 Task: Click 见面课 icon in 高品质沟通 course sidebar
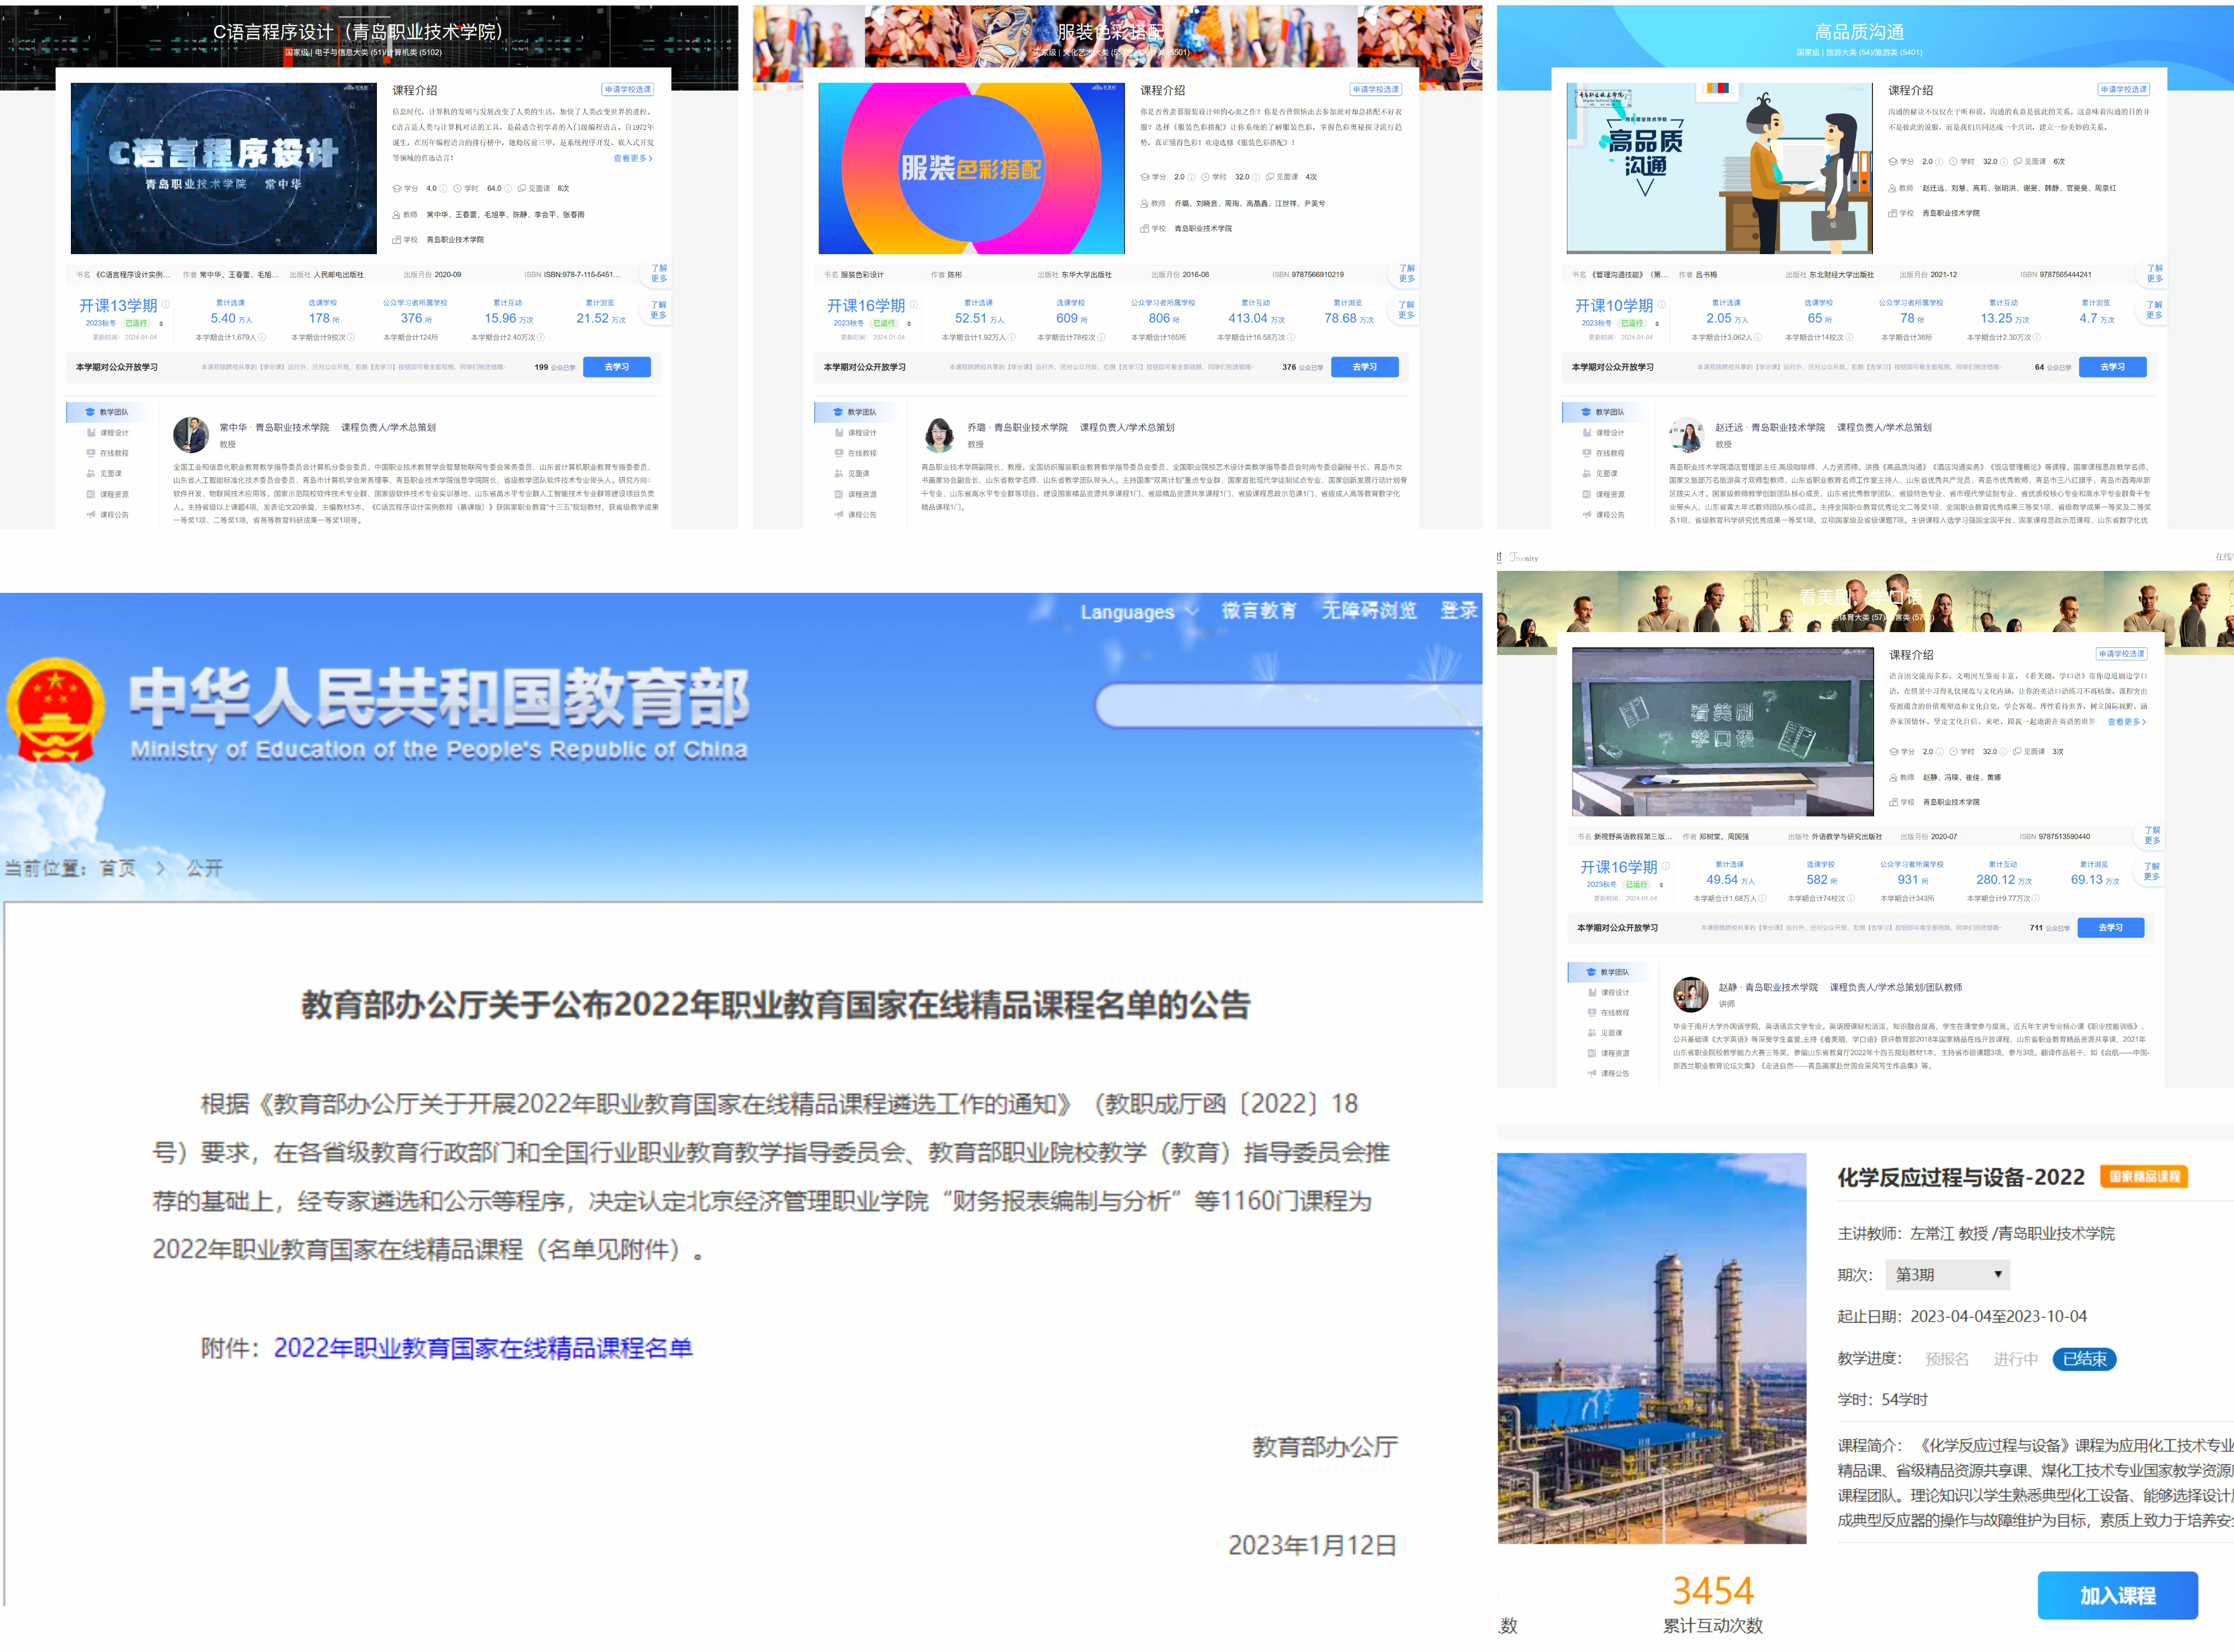pyautogui.click(x=1587, y=474)
